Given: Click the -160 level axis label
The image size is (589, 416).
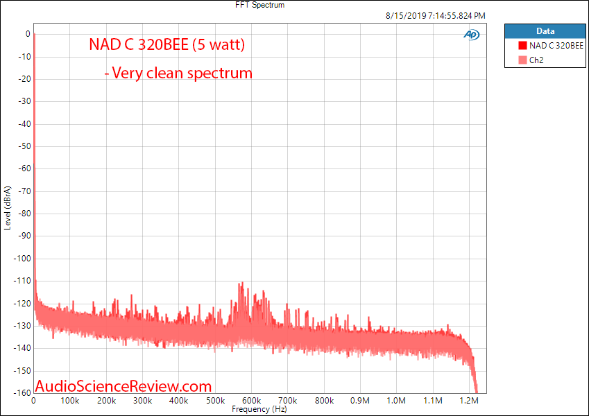Looking at the screenshot, I should point(22,392).
